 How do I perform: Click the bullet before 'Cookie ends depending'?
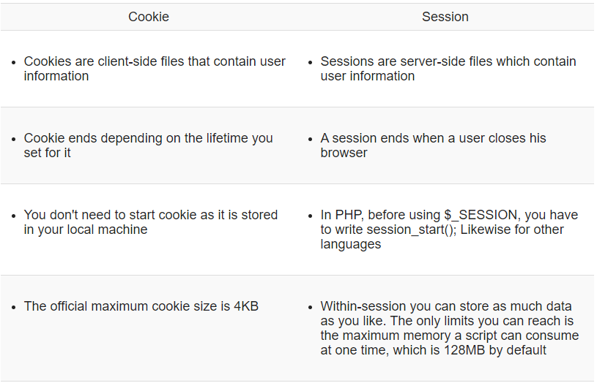(15, 139)
